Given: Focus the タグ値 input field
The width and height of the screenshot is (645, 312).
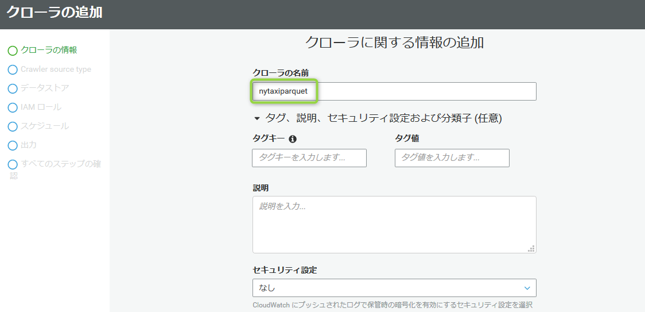Looking at the screenshot, I should (452, 158).
